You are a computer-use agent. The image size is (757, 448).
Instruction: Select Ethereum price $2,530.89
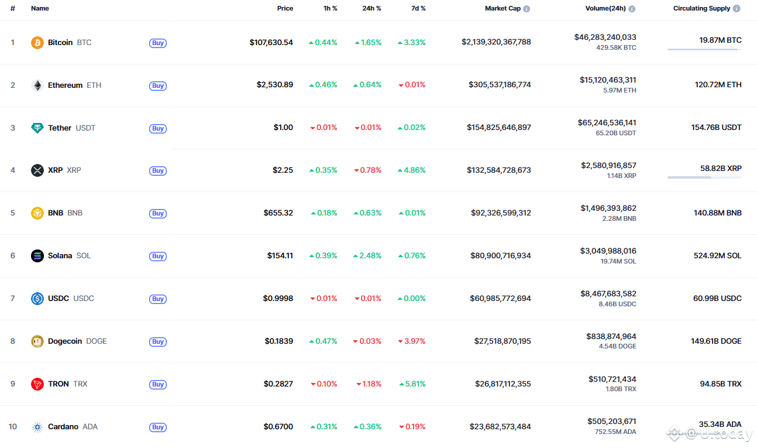point(275,85)
